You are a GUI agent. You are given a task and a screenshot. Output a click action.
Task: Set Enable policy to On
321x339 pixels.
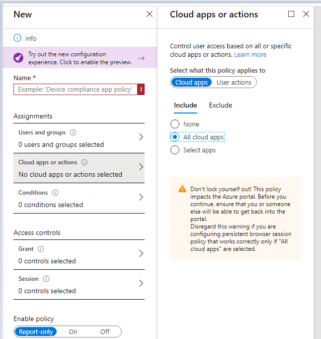(73, 332)
